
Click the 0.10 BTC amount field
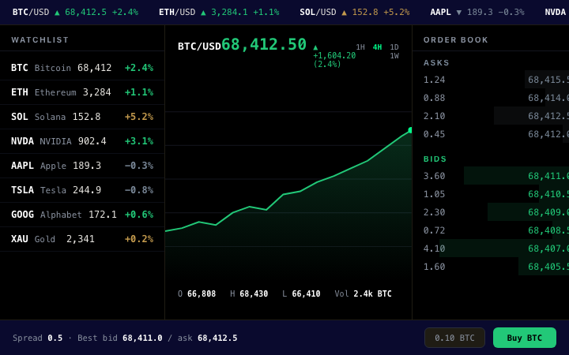454,338
